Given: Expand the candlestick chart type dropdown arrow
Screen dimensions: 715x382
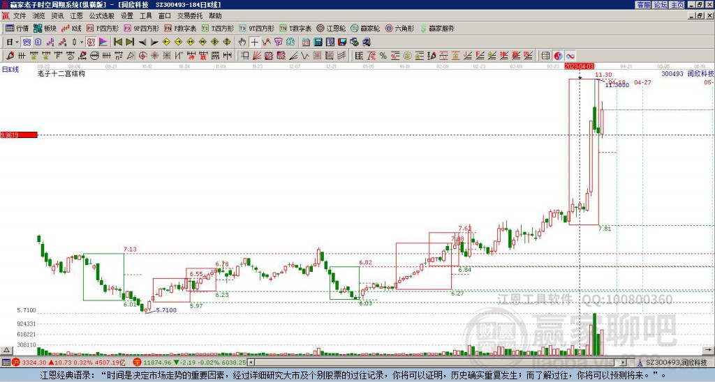Looking at the screenshot, I should tap(82, 42).
